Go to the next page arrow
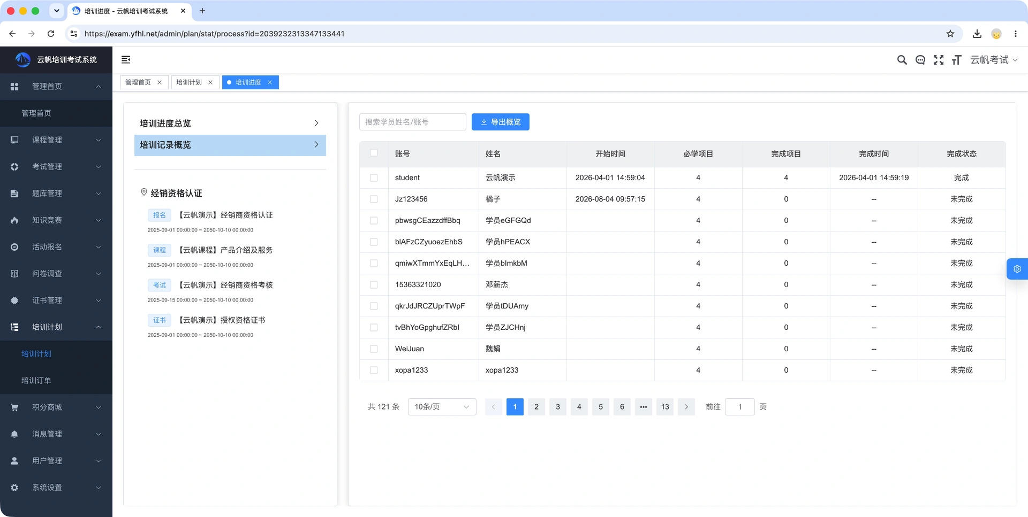The width and height of the screenshot is (1028, 517). click(686, 407)
